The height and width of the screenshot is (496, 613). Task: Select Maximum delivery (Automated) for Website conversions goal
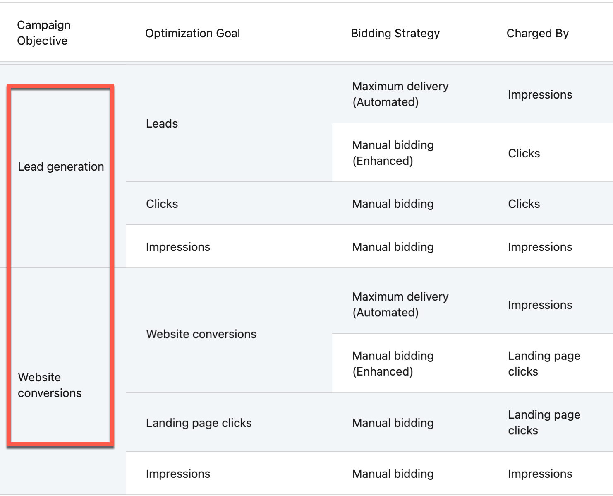(400, 304)
